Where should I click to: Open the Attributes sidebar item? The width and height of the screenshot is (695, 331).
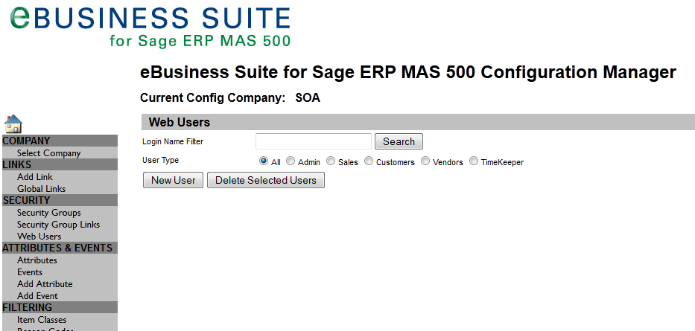[37, 260]
